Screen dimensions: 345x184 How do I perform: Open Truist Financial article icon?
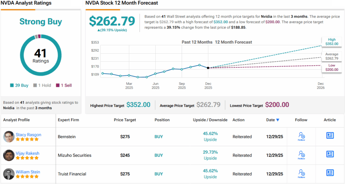coord(330,173)
